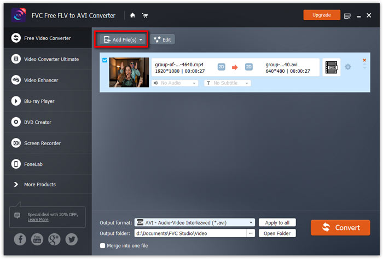Click the Screen Recorder camera icon
Screen dimensions: 383x259
(x=16, y=143)
